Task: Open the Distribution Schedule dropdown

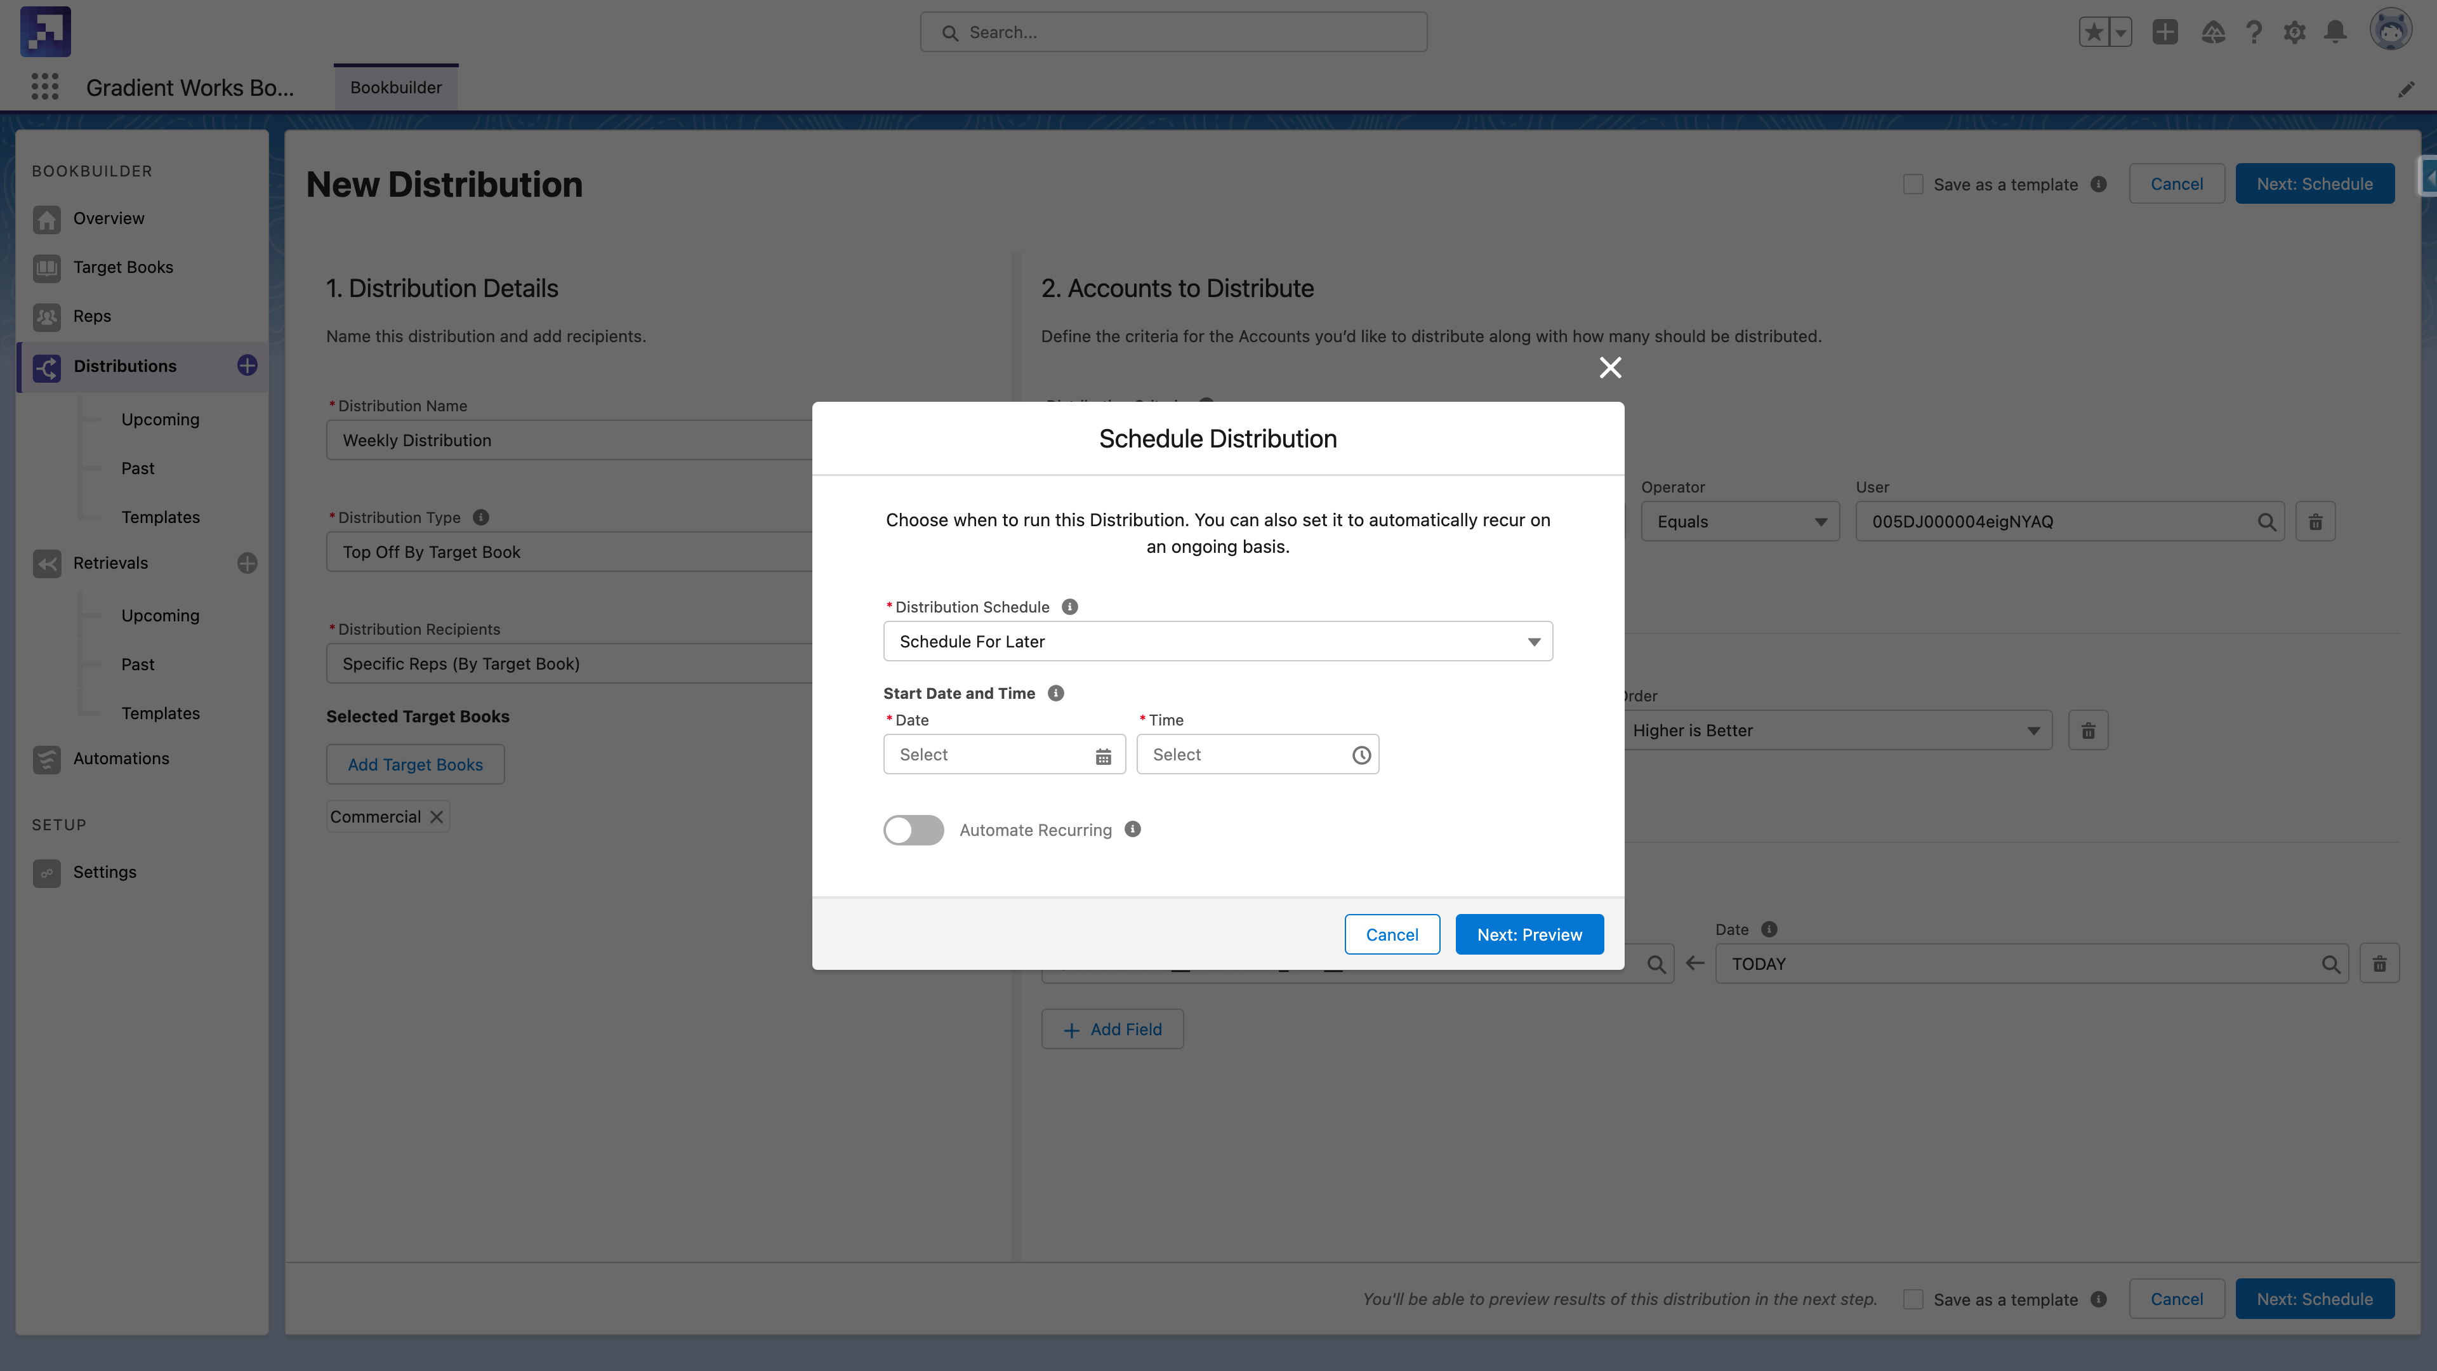Action: point(1217,642)
